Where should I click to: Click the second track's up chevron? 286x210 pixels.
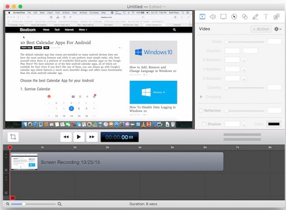[x=6, y=177]
